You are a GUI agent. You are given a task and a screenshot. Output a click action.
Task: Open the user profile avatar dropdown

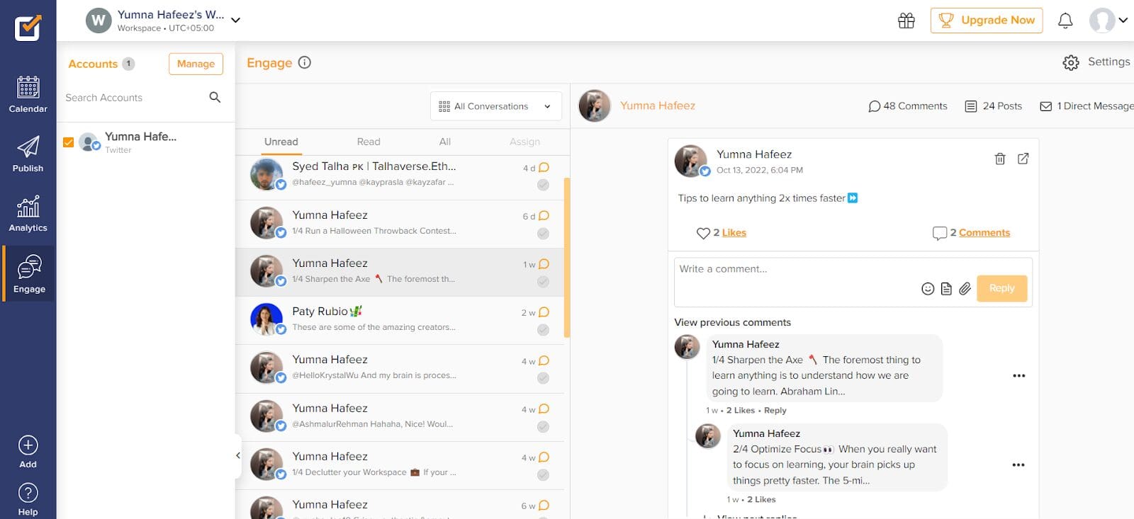click(1108, 21)
